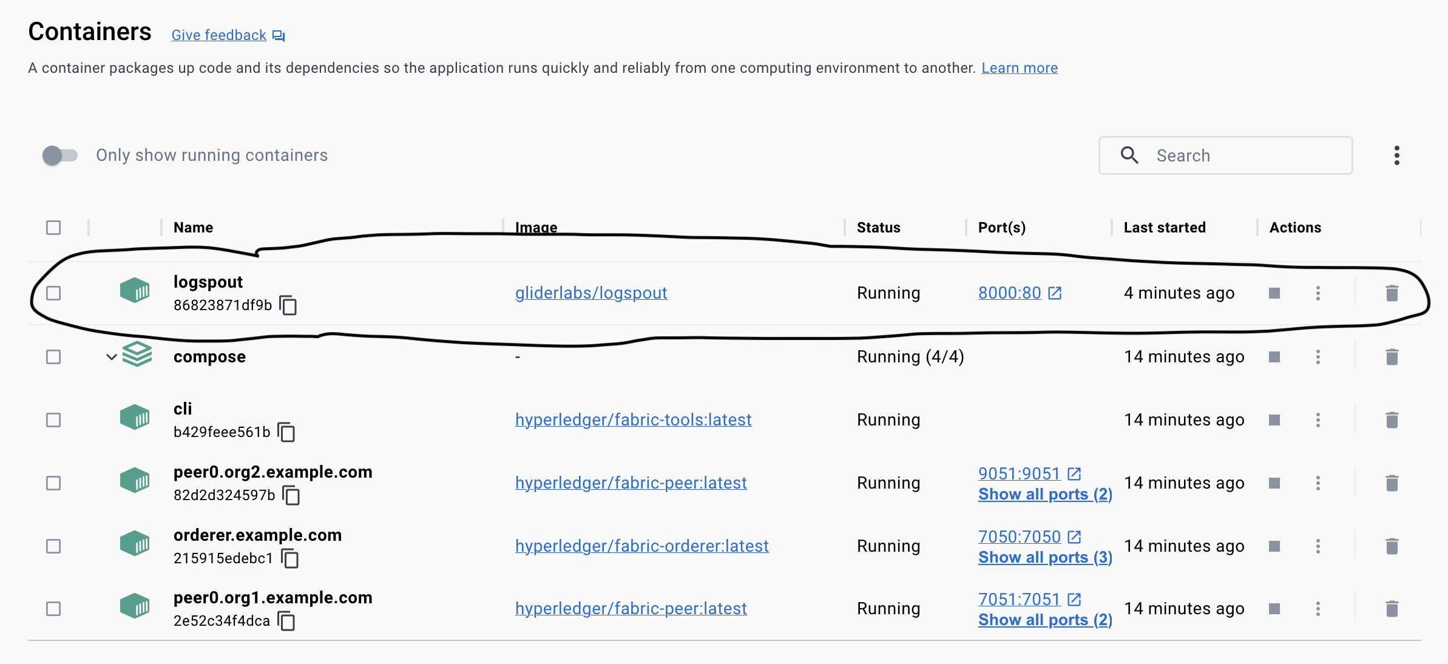Stop the logspout container
Viewport: 1448px width, 664px height.
click(1274, 294)
